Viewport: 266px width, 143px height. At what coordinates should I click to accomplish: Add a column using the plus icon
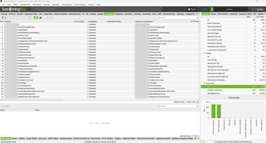[199, 21]
